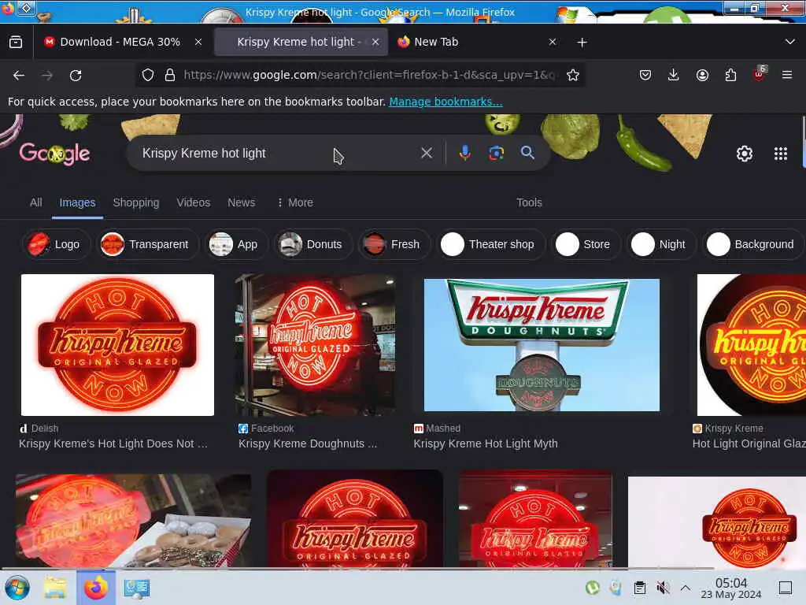Image resolution: width=806 pixels, height=605 pixels.
Task: Bookmark this page with star icon
Action: [573, 75]
